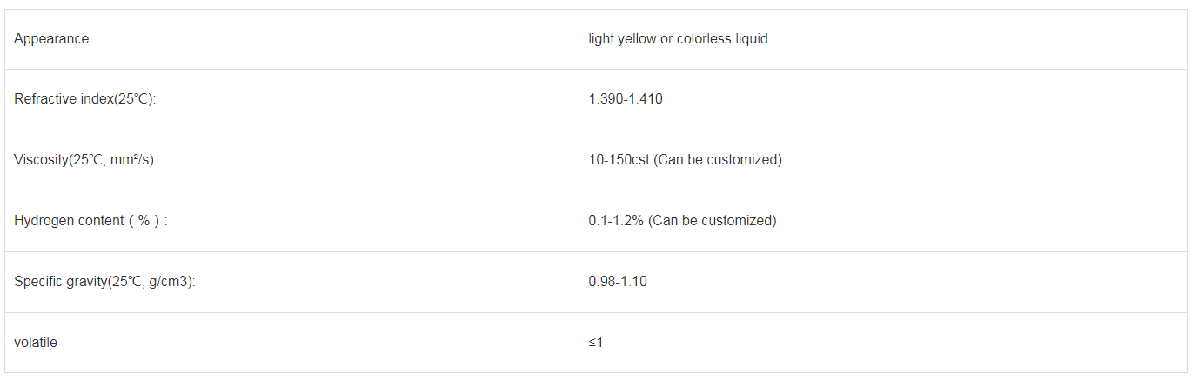
Task: Click the Viscosity(25℃, mm²/s) label
Action: (x=85, y=160)
